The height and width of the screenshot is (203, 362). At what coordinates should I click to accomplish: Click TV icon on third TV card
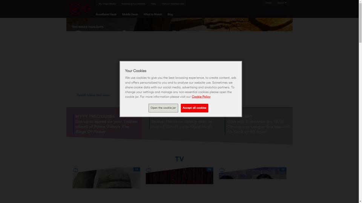tap(222, 170)
